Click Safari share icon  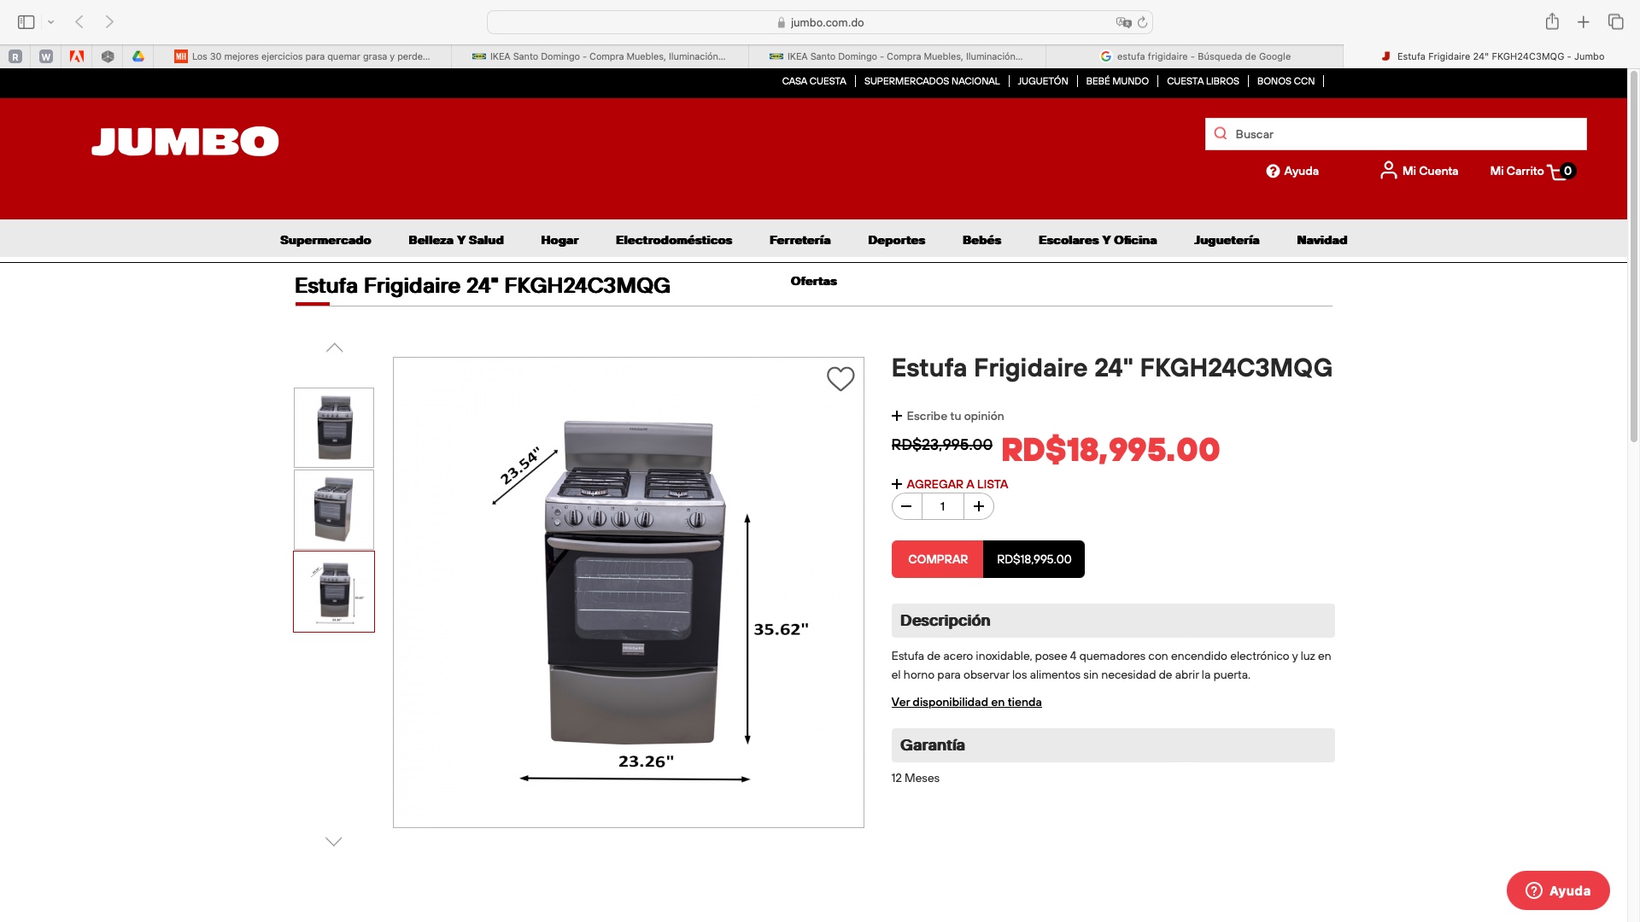(x=1552, y=22)
